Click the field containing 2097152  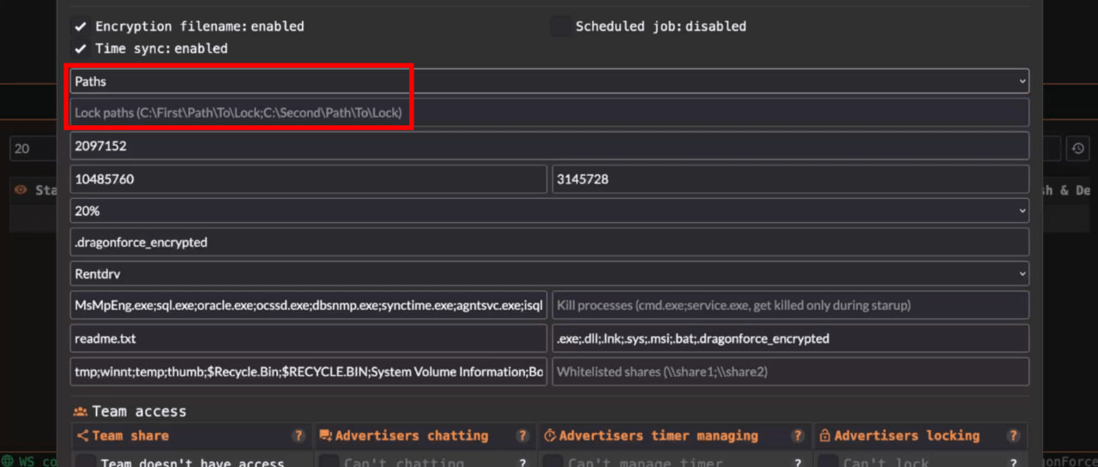[x=549, y=146]
